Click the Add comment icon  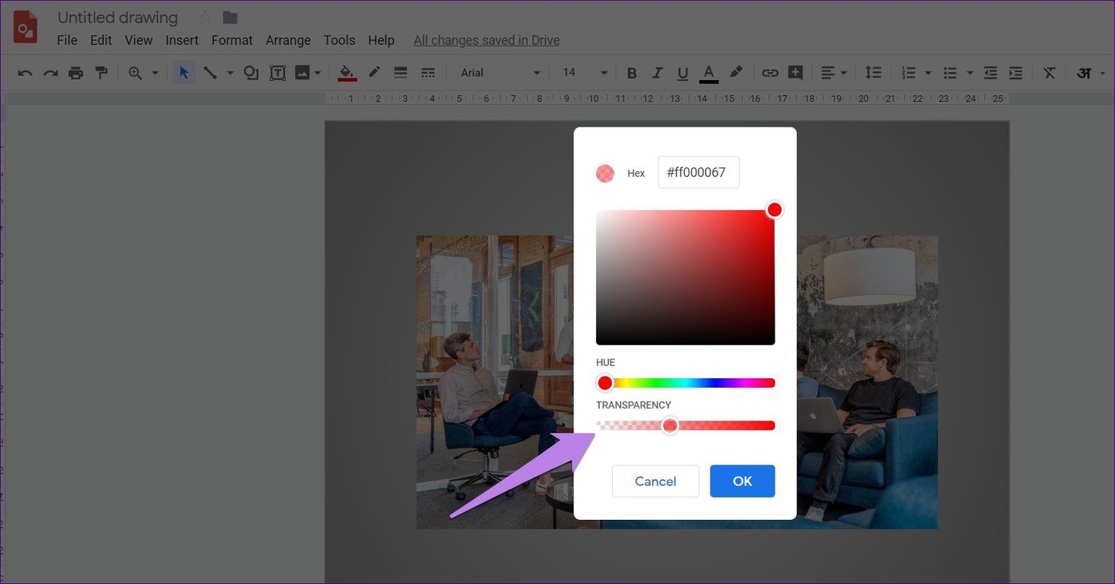795,73
